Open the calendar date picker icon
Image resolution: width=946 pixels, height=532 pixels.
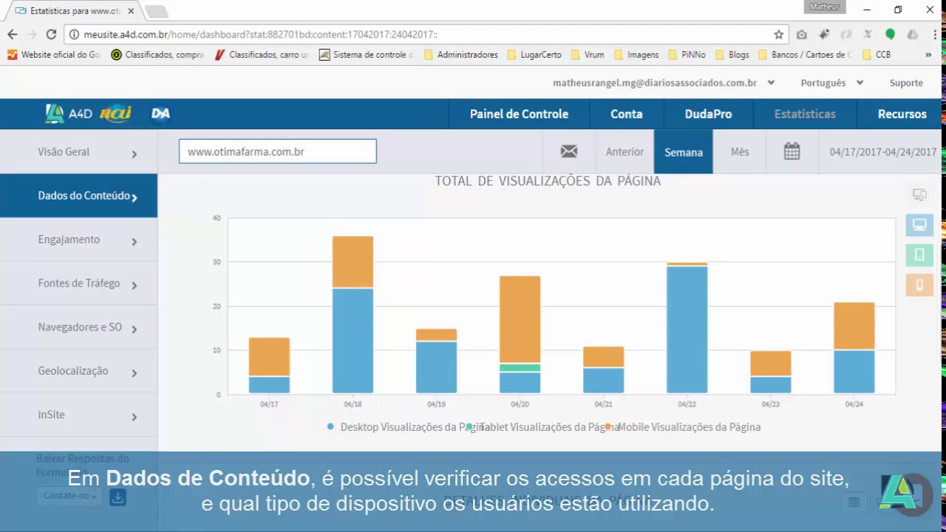click(x=792, y=151)
